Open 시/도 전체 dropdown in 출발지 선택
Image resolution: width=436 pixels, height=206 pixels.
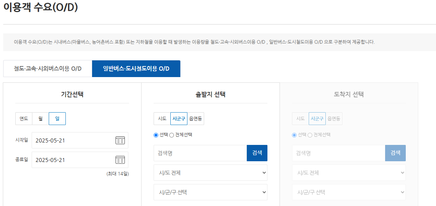pyautogui.click(x=211, y=173)
